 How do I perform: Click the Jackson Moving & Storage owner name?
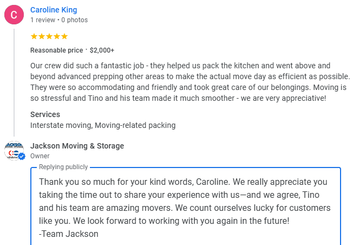(77, 146)
